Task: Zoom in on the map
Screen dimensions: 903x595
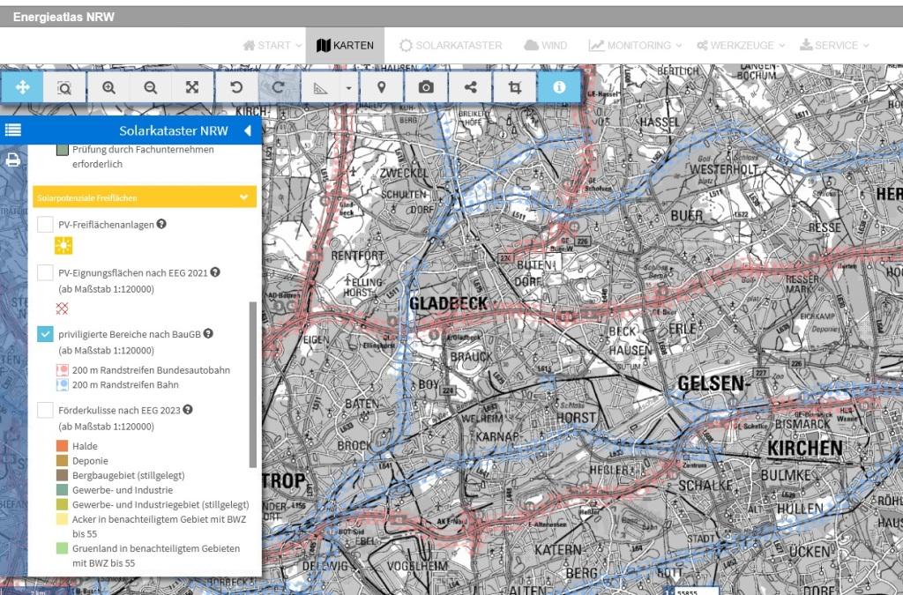Action: [108, 87]
